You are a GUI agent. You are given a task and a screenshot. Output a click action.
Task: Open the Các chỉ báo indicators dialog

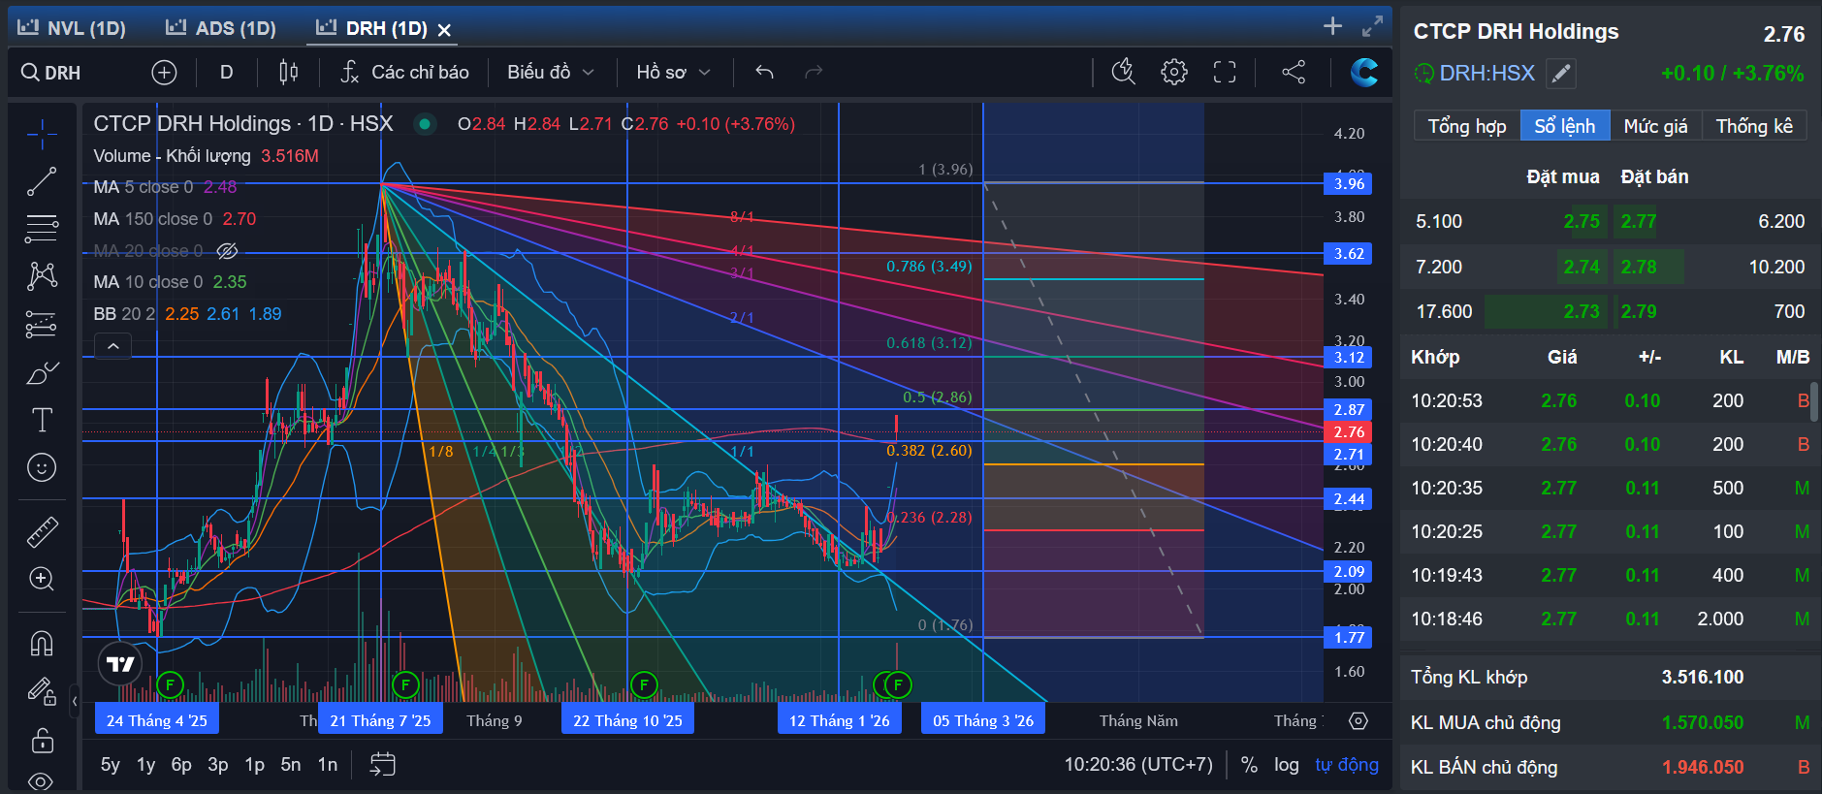click(x=405, y=73)
